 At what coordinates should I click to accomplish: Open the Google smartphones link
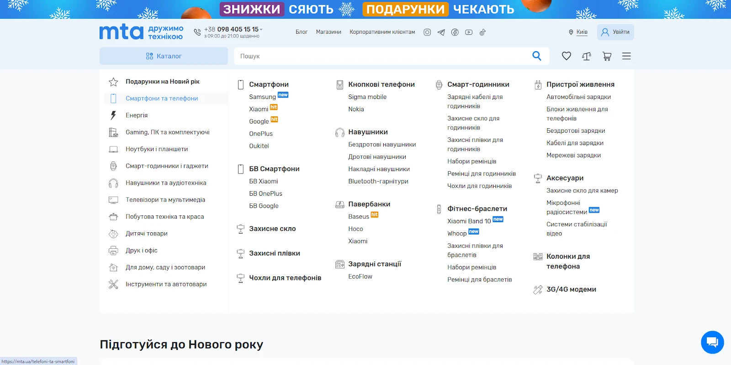(259, 121)
